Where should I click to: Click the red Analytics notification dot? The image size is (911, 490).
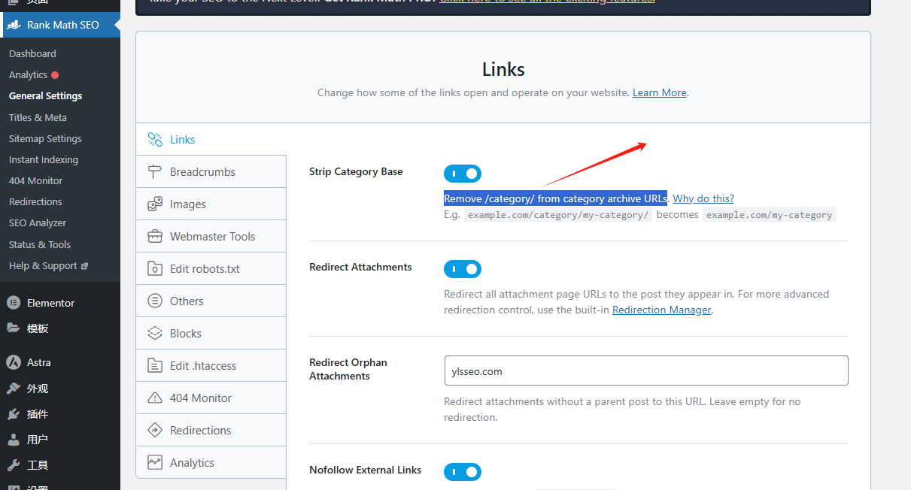pyautogui.click(x=55, y=75)
